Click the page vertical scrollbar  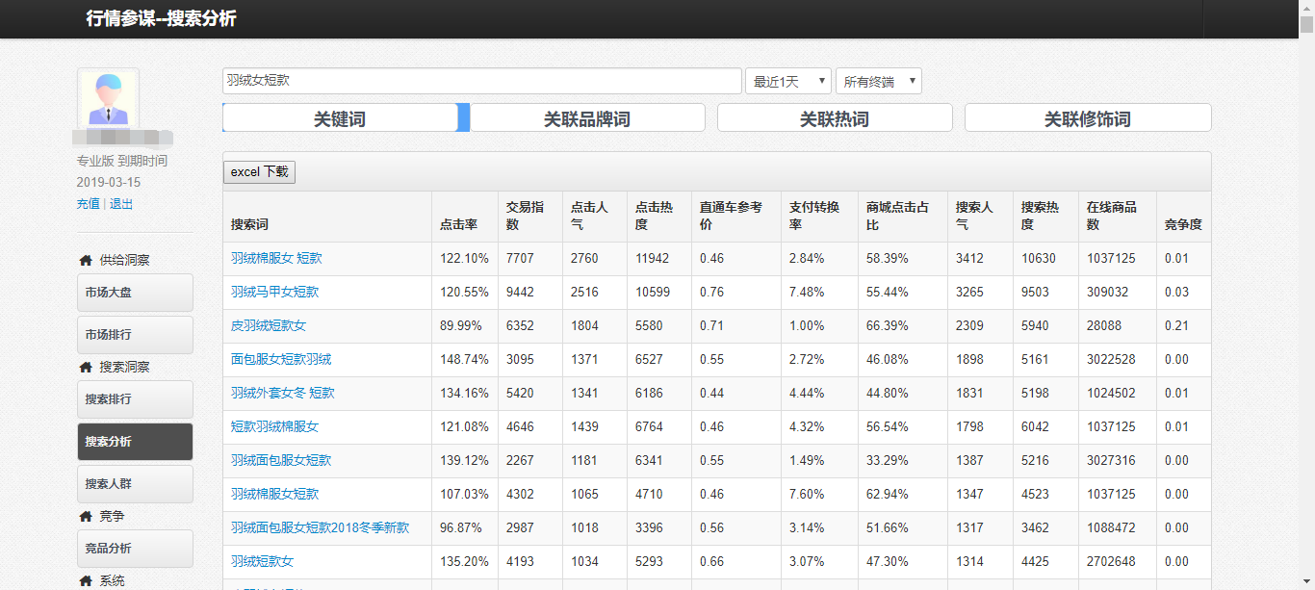pyautogui.click(x=1306, y=289)
